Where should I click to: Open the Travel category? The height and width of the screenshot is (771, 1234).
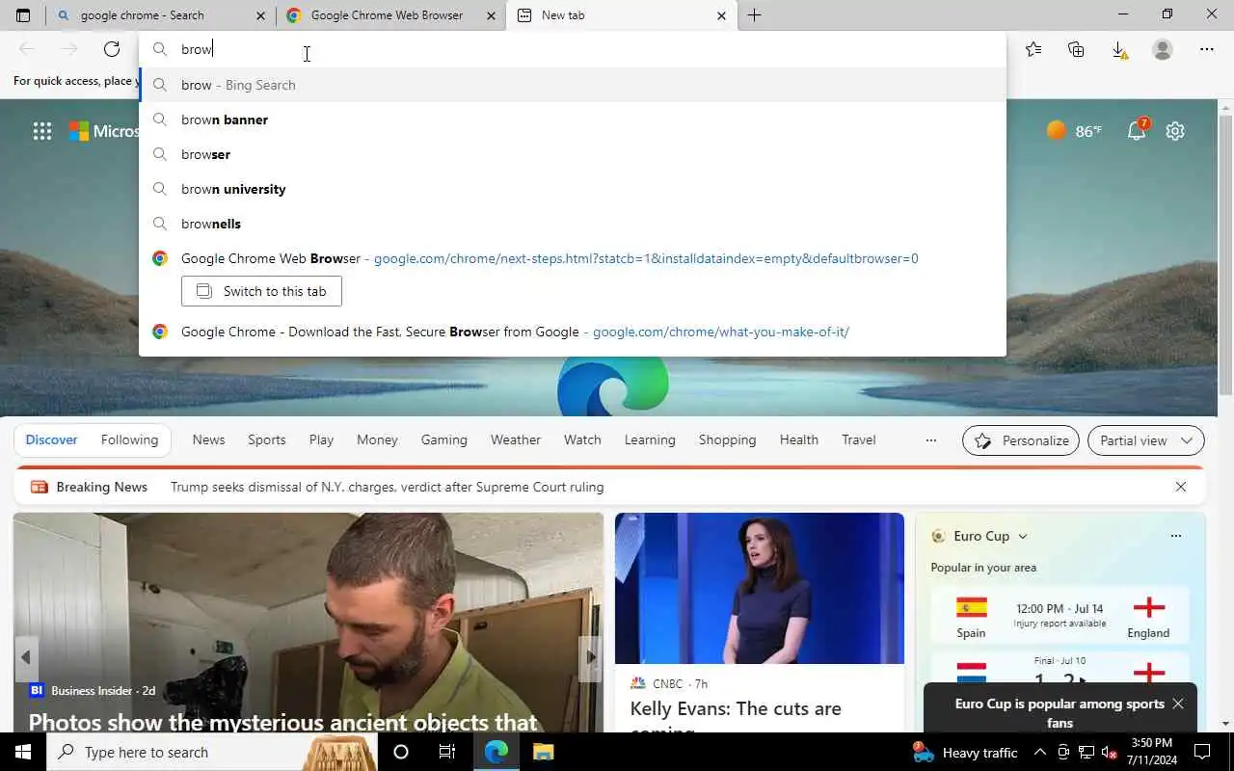(x=859, y=439)
